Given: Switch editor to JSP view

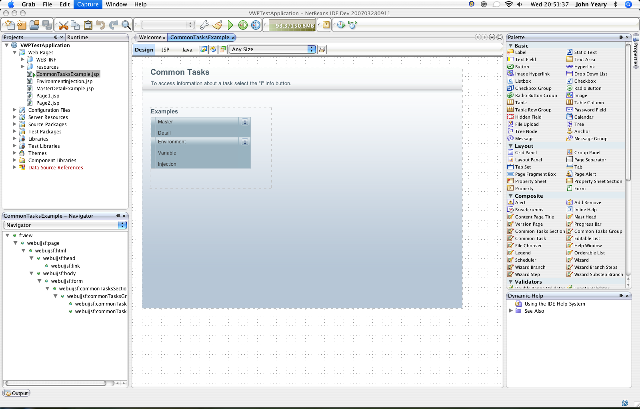Looking at the screenshot, I should pyautogui.click(x=166, y=50).
